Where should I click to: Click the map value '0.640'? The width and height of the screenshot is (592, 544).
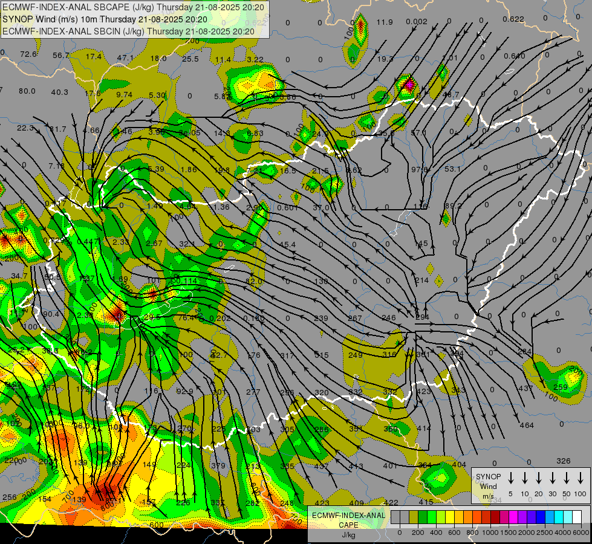515,56
